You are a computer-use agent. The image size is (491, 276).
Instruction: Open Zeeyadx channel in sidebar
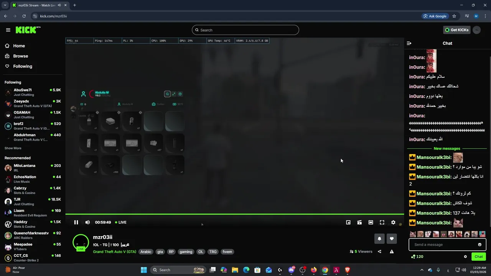[x=33, y=103]
